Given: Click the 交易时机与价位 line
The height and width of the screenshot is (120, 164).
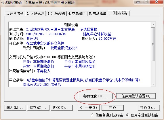Looking at the screenshot, I should pos(52,57).
